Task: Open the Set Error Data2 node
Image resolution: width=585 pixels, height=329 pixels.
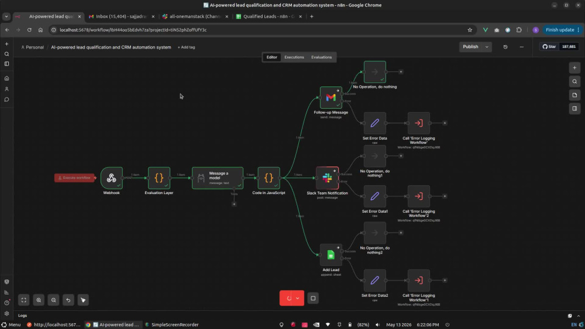Action: click(374, 280)
